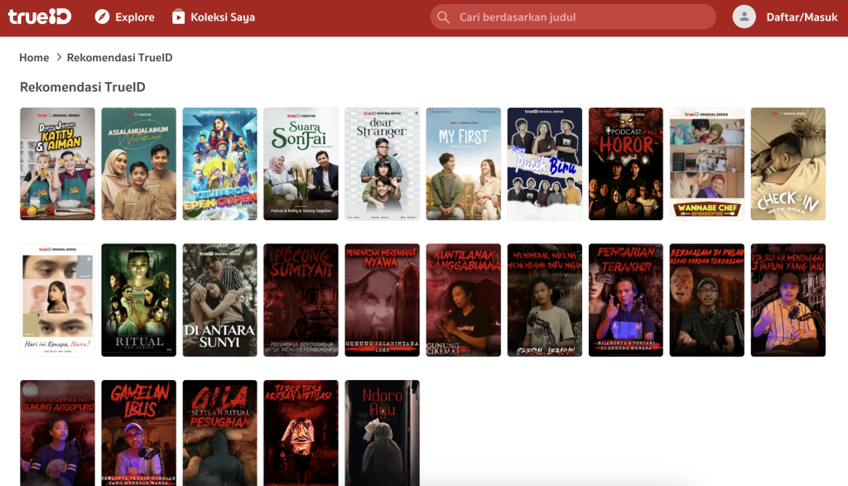
Task: Open Check-In with Onad poster
Action: click(x=788, y=164)
